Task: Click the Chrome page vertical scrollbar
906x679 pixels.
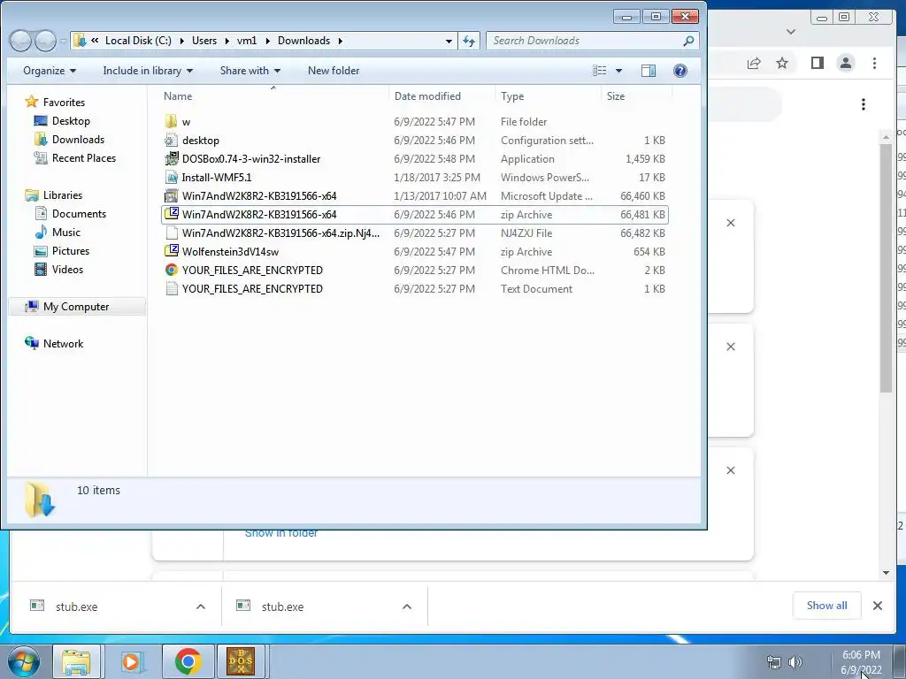Action: pyautogui.click(x=886, y=267)
